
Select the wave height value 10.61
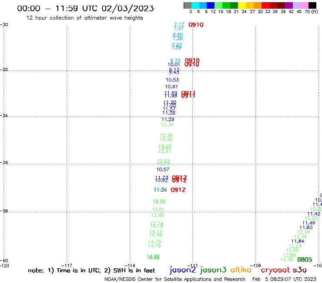[x=171, y=87]
